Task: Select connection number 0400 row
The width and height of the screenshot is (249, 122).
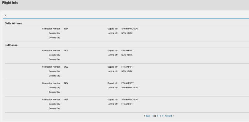Action: [66, 51]
